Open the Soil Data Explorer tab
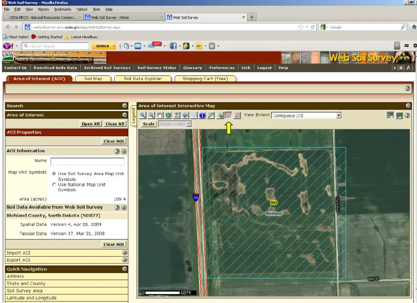The image size is (417, 303). point(142,78)
